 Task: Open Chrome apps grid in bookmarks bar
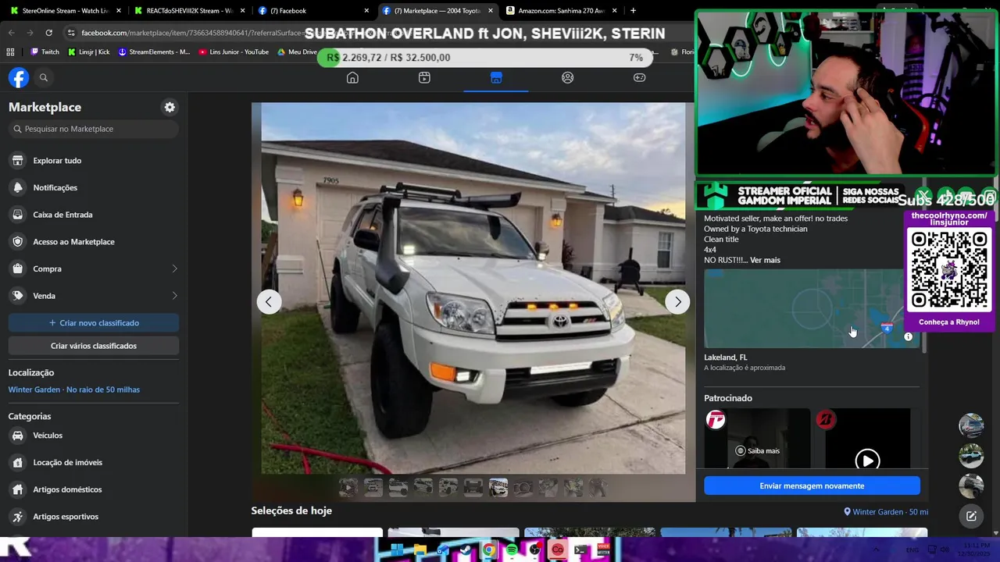click(x=10, y=52)
